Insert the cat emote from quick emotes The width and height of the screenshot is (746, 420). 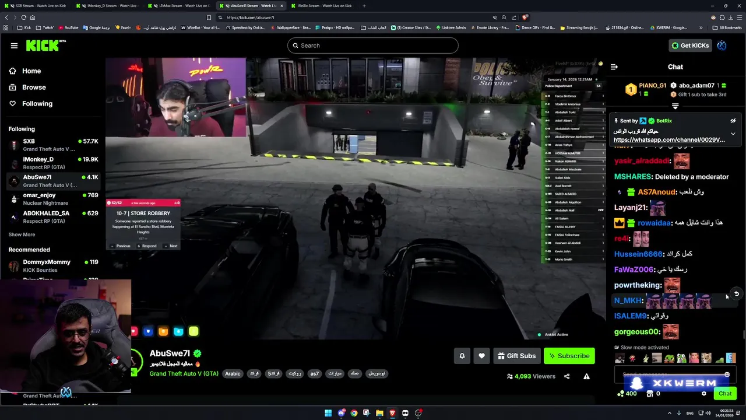point(706,358)
